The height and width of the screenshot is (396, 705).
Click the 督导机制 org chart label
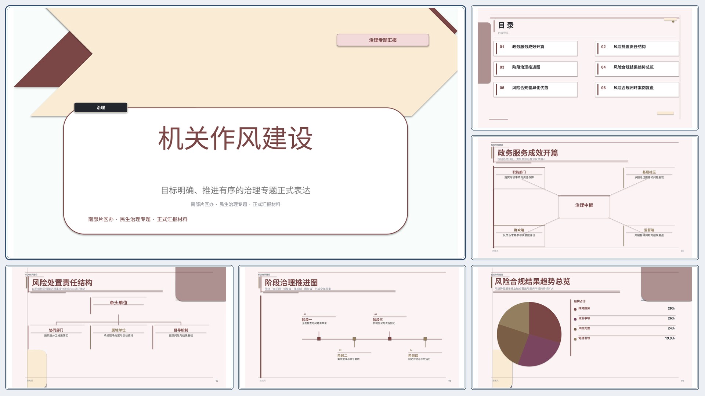pos(181,330)
